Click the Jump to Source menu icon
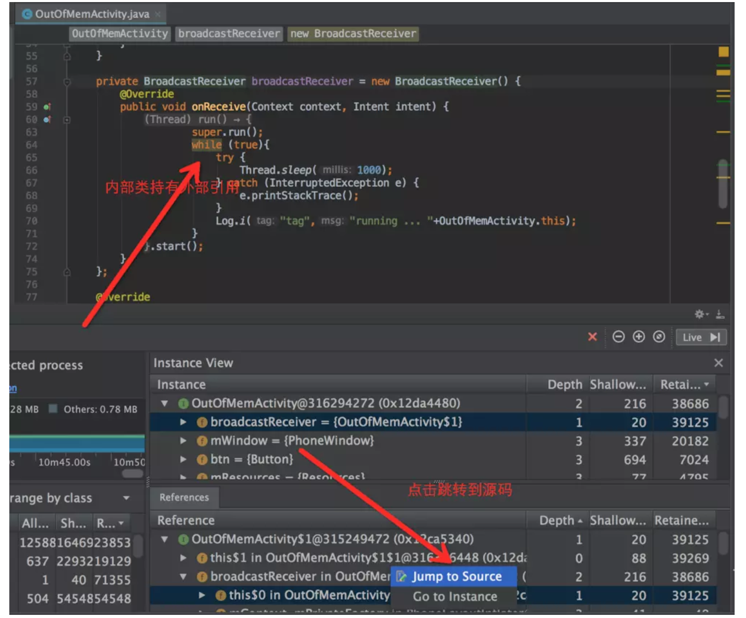The image size is (746, 618). pyautogui.click(x=400, y=576)
